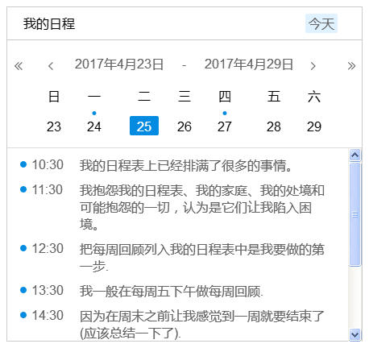
Task: Jump forward with the double-right arrow
Action: point(351,65)
